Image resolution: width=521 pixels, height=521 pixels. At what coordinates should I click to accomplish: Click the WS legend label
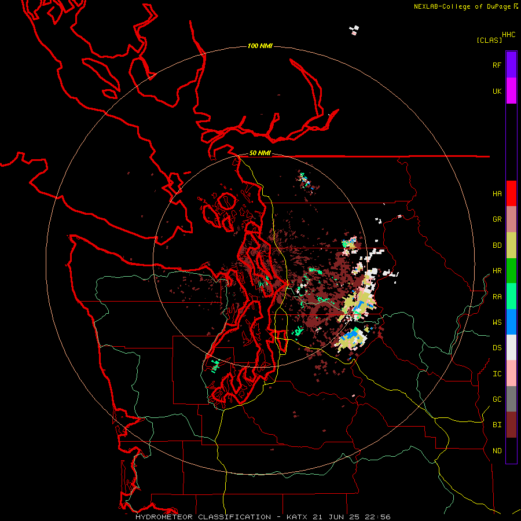[497, 322]
